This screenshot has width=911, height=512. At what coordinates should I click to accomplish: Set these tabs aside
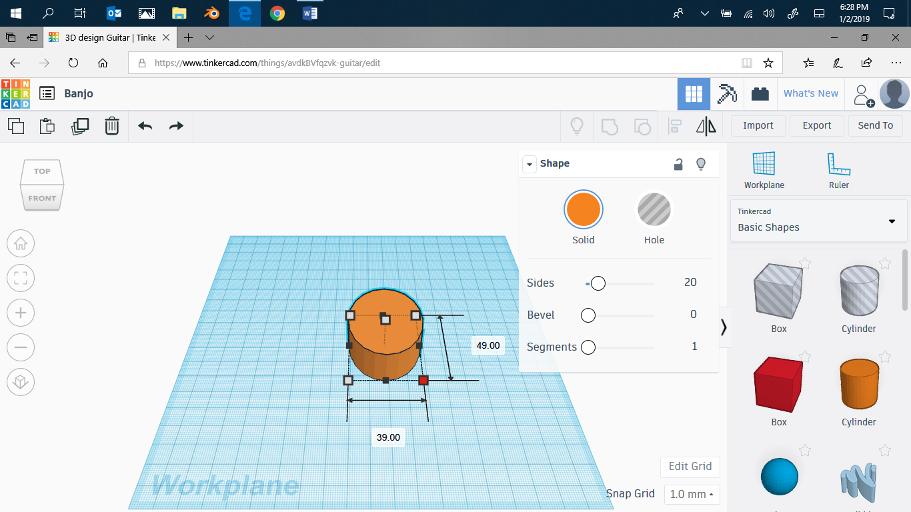click(x=32, y=37)
